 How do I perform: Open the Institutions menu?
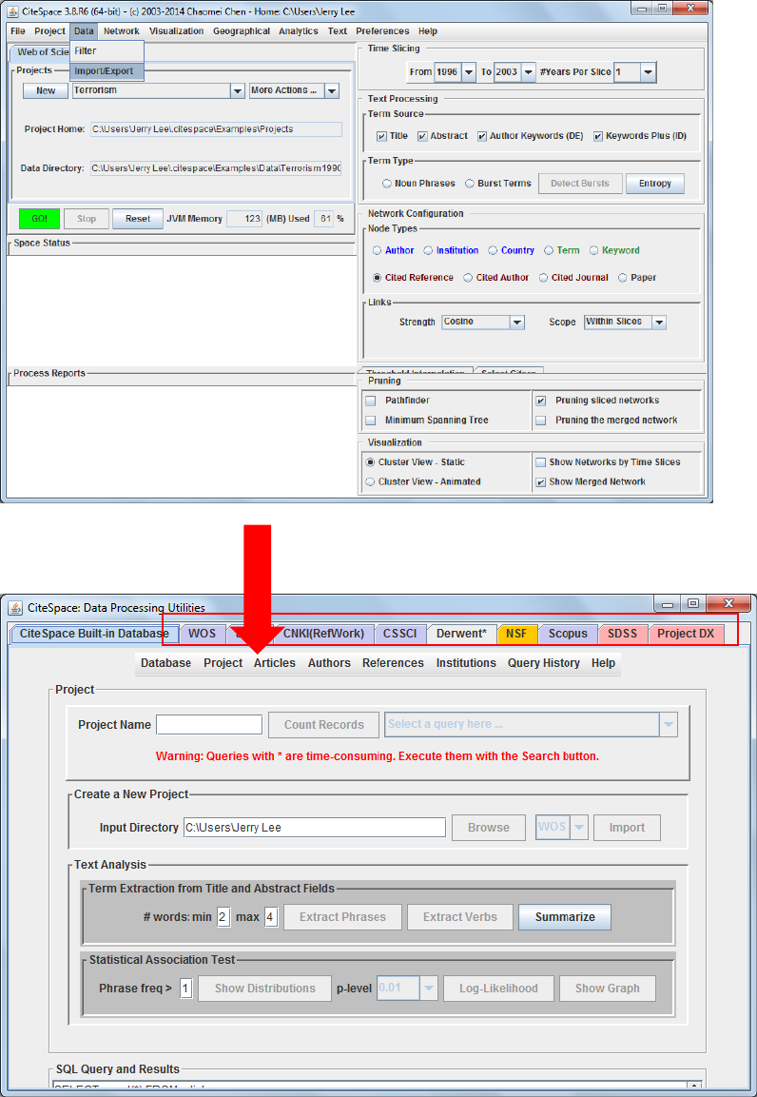coord(466,663)
